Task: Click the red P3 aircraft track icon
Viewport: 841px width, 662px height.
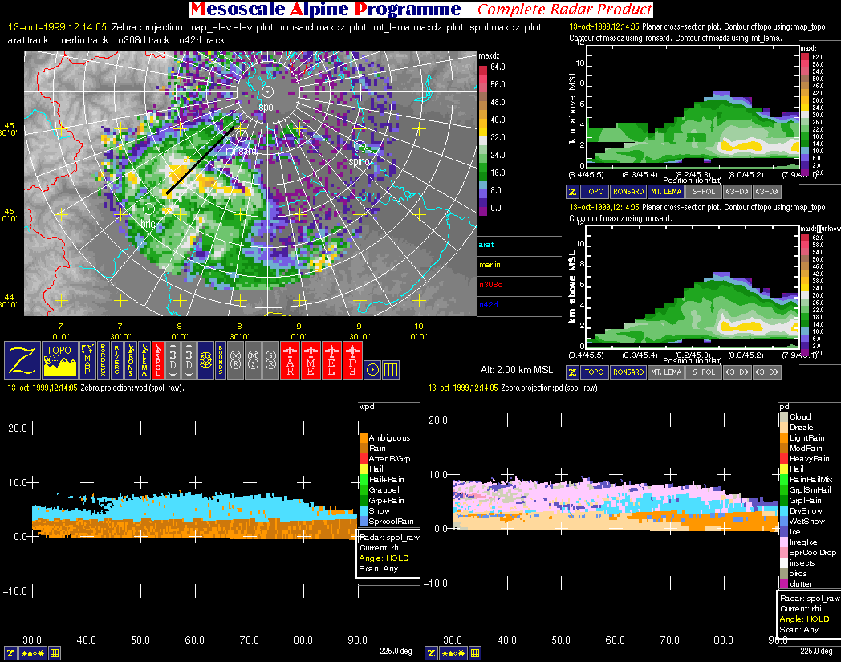Action: [x=353, y=360]
